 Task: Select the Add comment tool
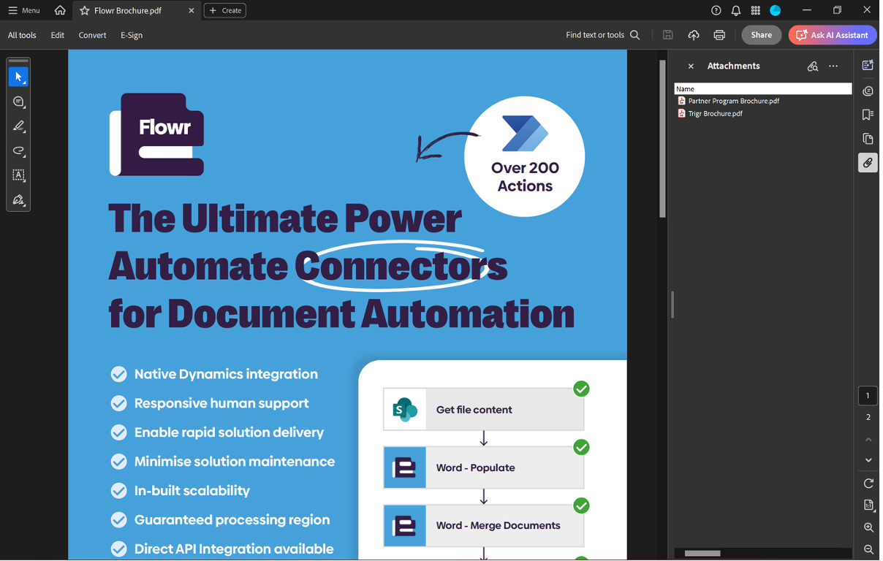[x=18, y=102]
